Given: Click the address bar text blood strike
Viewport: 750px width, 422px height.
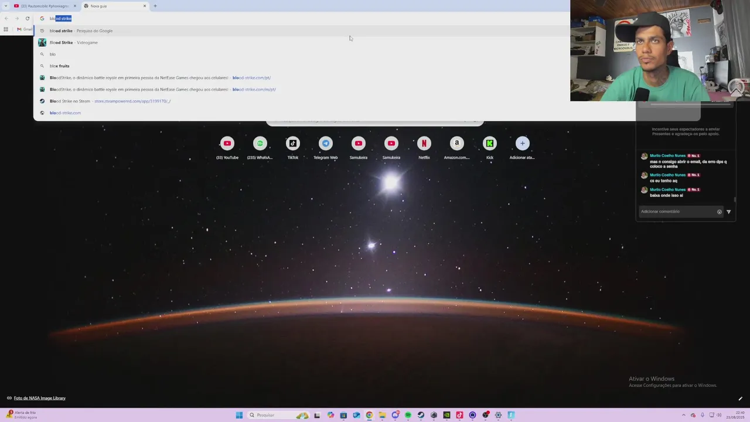Looking at the screenshot, I should tap(60, 18).
